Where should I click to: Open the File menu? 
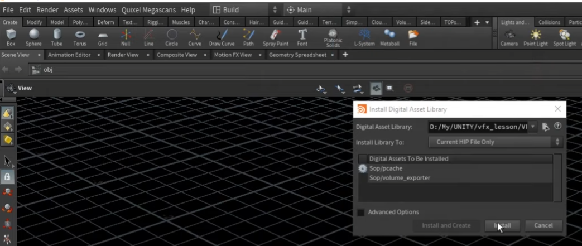(8, 10)
